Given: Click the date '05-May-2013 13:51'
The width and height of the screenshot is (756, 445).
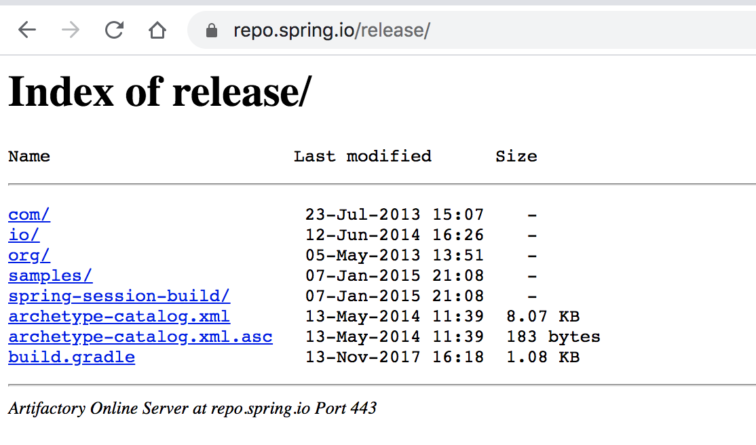Looking at the screenshot, I should 394,255.
